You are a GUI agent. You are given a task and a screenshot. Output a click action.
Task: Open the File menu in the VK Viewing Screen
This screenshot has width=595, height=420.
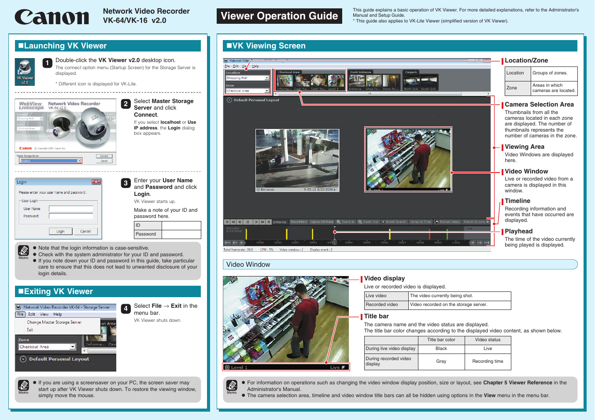coord(227,66)
